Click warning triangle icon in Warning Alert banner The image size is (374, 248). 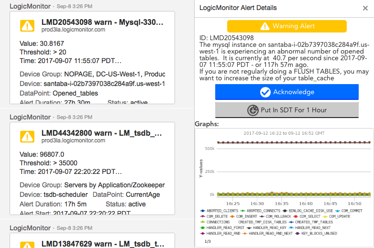[265, 26]
